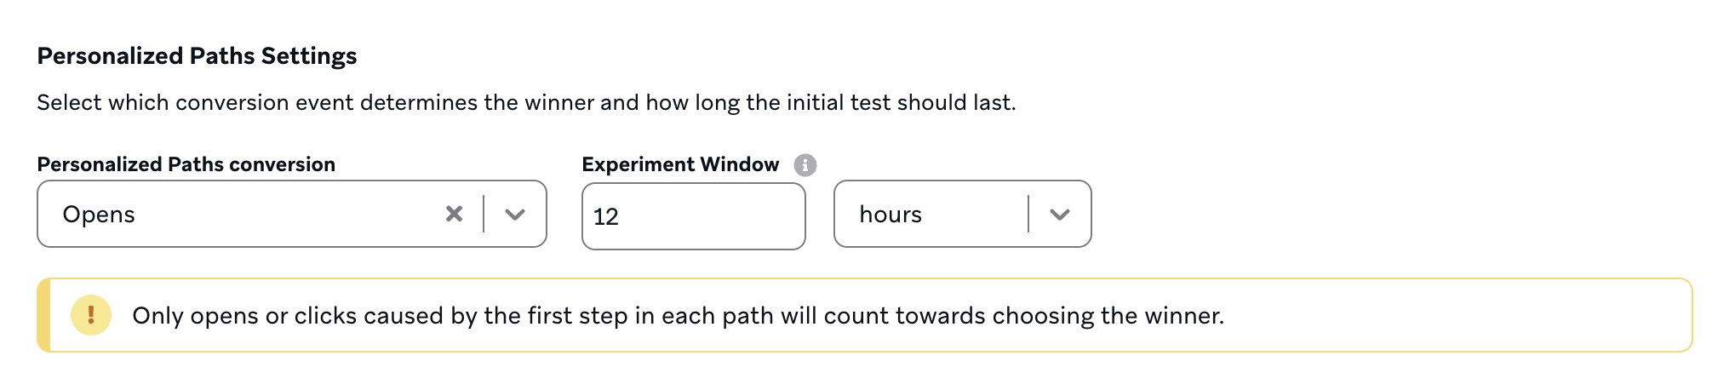Select the Opens value text
This screenshot has height=390, width=1718.
tap(99, 215)
